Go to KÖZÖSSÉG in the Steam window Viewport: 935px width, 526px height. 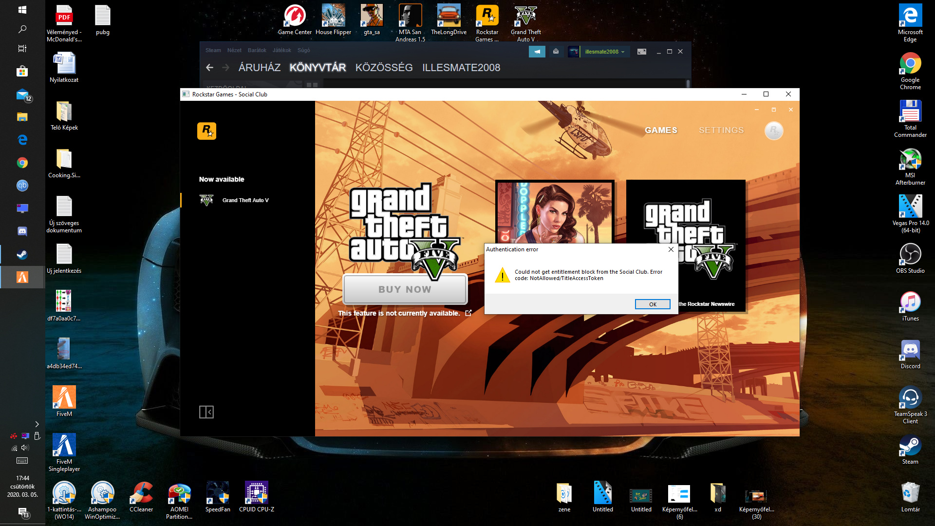pyautogui.click(x=384, y=68)
